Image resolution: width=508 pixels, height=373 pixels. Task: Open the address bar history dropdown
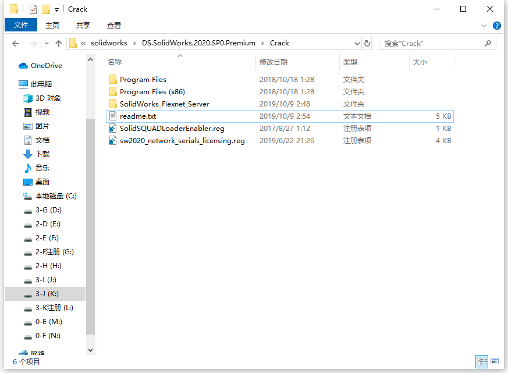[x=357, y=44]
